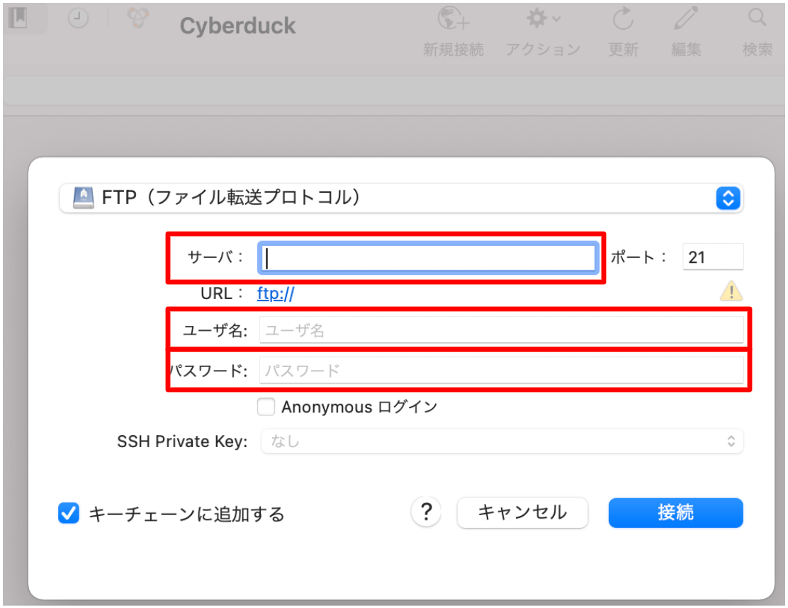Click the パスワード text field

(502, 371)
